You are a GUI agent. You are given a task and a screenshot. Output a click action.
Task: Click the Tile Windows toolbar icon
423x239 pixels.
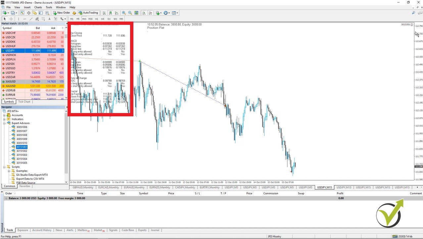pyautogui.click(x=136, y=13)
